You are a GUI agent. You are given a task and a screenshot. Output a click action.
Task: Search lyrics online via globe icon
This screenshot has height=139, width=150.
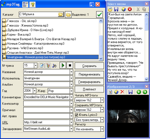click(x=123, y=9)
